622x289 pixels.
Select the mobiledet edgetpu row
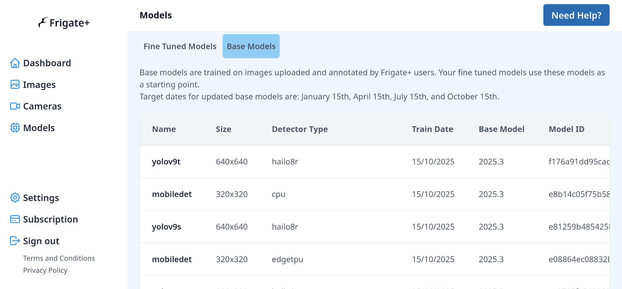point(287,259)
